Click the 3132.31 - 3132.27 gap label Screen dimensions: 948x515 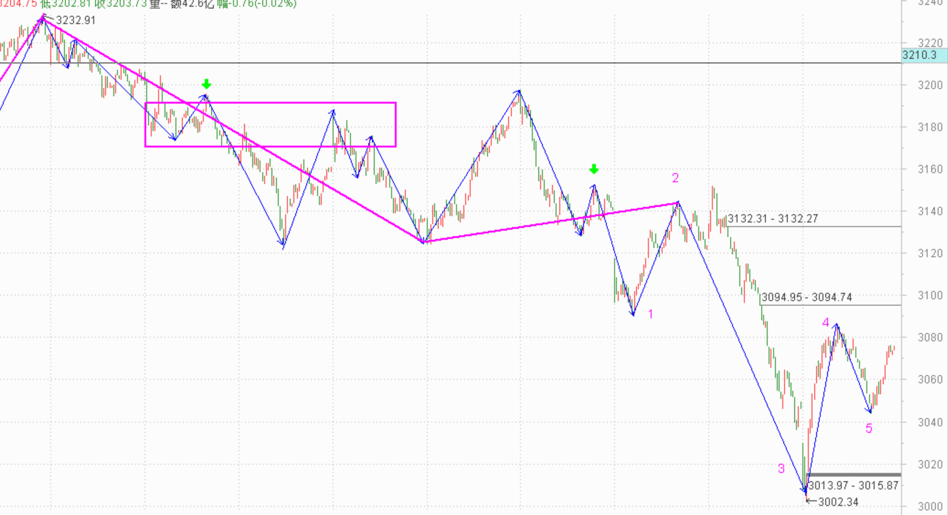pyautogui.click(x=773, y=219)
